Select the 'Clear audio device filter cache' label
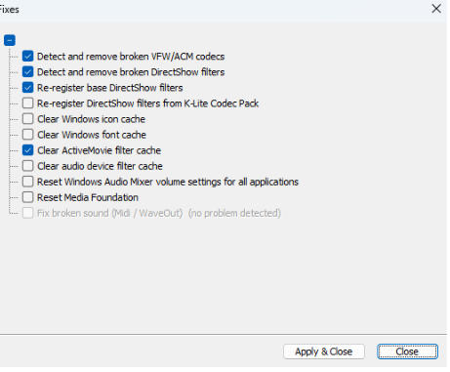Screen dimensions: 450x372 (100, 166)
